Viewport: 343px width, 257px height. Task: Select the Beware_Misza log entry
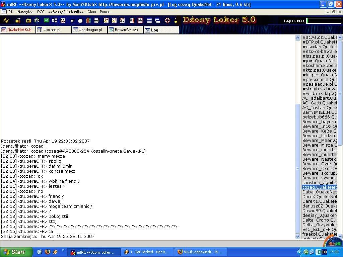(x=319, y=145)
